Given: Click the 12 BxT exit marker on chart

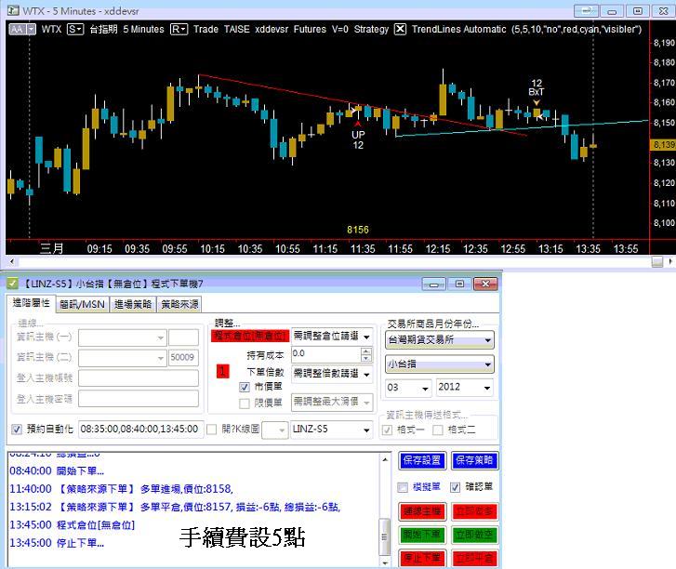Looking at the screenshot, I should [x=537, y=90].
